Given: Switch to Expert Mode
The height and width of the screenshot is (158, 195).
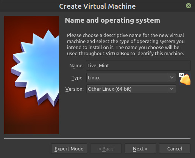Looking at the screenshot, I should coord(69,149).
